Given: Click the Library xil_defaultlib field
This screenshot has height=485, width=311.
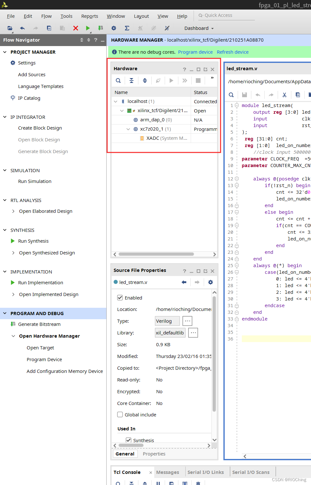Looking at the screenshot, I should pyautogui.click(x=170, y=333).
